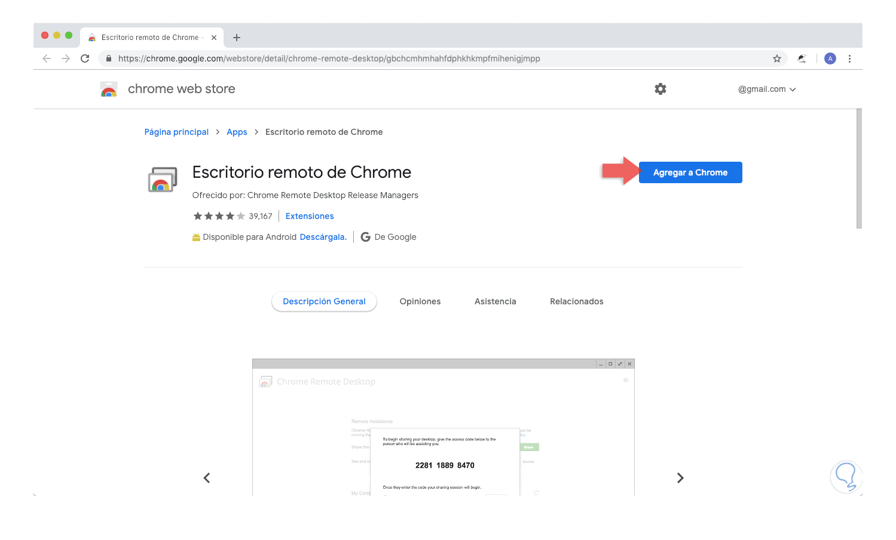This screenshot has height=540, width=896.
Task: Click the page vertical scrollbar
Action: 859,168
